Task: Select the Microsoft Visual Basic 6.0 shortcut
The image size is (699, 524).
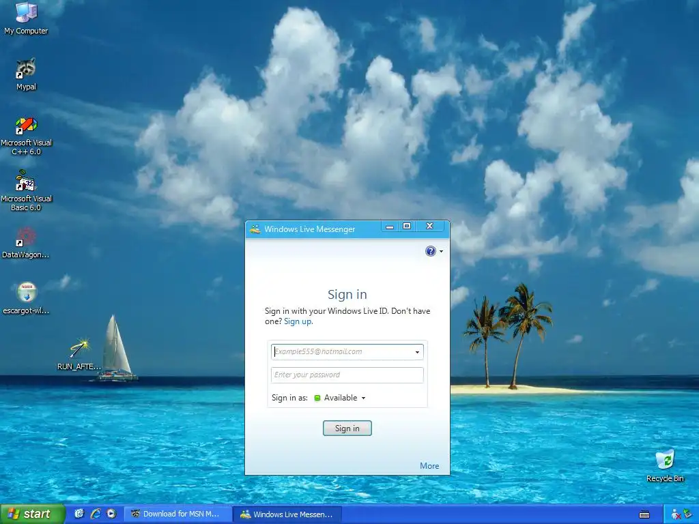Action: 26,192
